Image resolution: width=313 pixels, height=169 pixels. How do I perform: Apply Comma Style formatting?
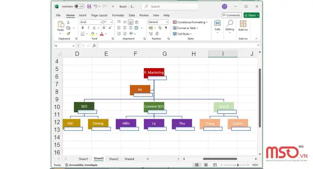[x=166, y=28]
